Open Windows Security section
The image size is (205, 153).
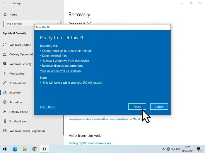[20, 64]
